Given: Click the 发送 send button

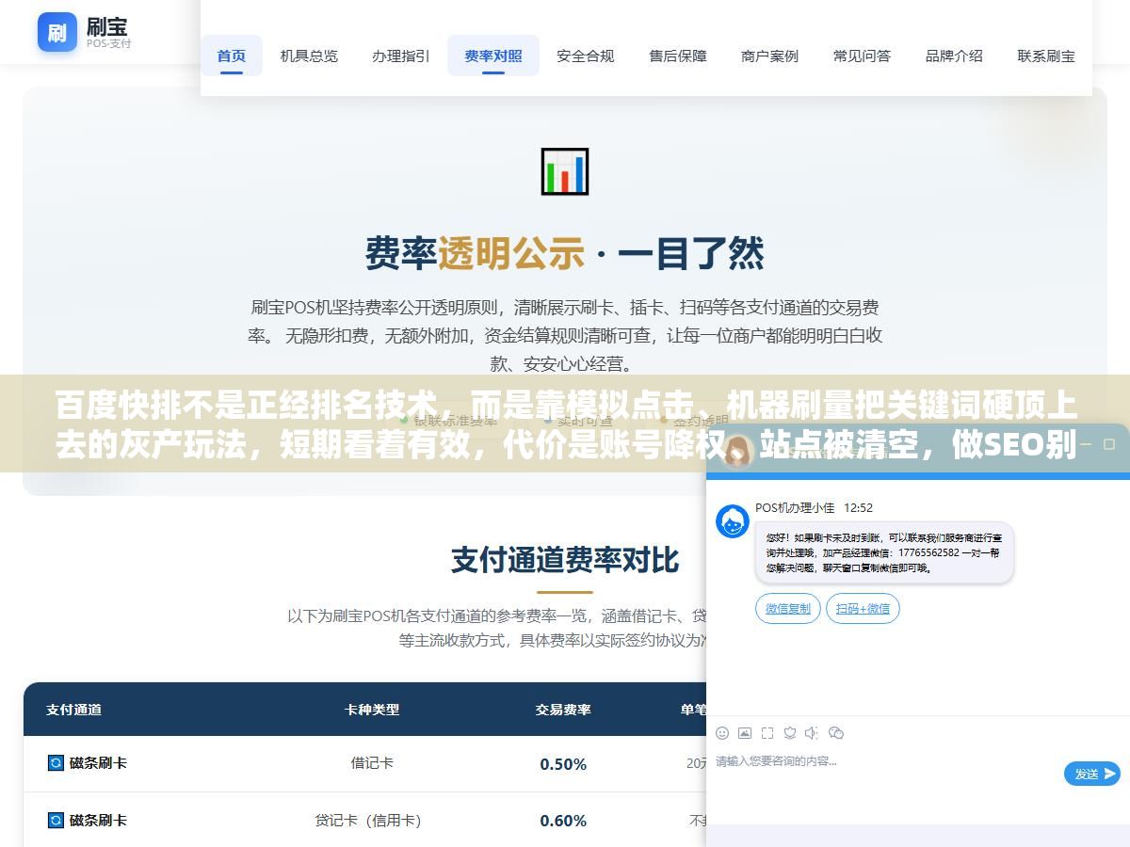Looking at the screenshot, I should pyautogui.click(x=1092, y=774).
